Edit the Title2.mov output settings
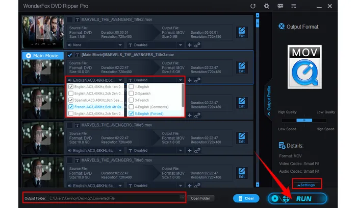The height and width of the screenshot is (208, 357). pyautogui.click(x=242, y=32)
